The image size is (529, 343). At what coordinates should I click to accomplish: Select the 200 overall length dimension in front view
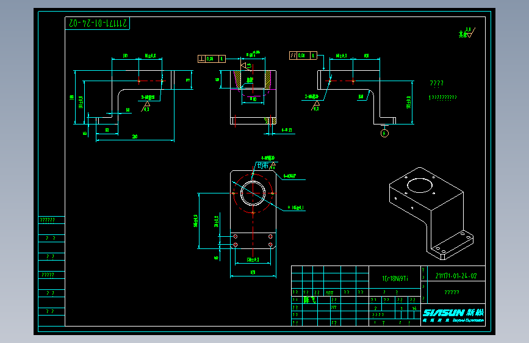tap(135, 137)
